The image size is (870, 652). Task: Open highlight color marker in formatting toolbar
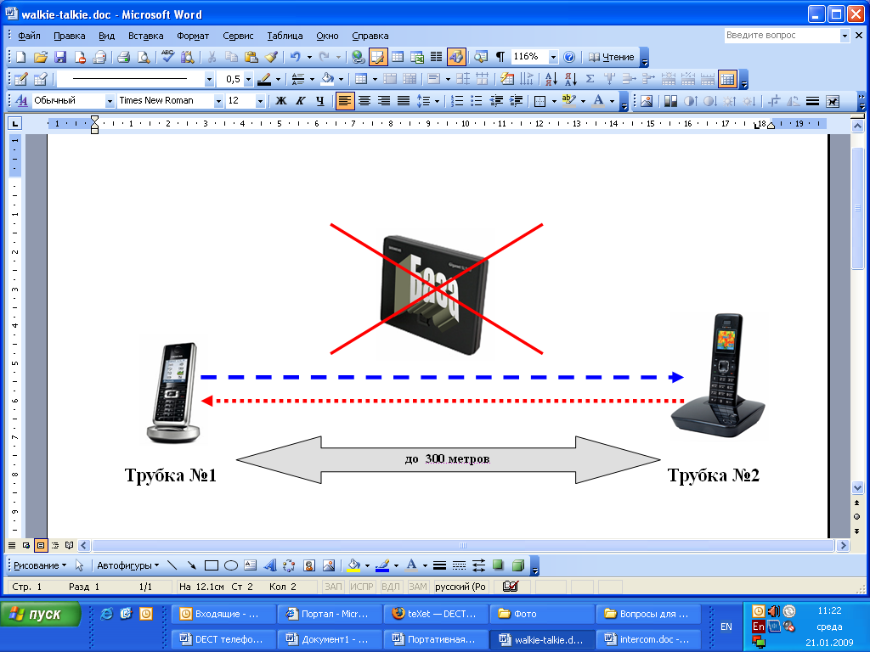click(568, 100)
